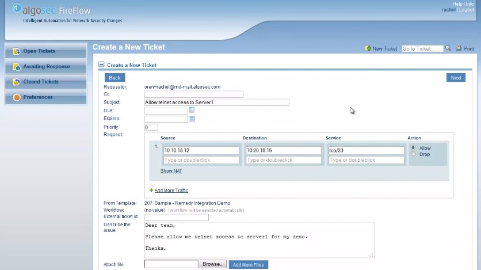Image resolution: width=481 pixels, height=270 pixels.
Task: Click the Subject field with telnet text
Action: (216, 102)
